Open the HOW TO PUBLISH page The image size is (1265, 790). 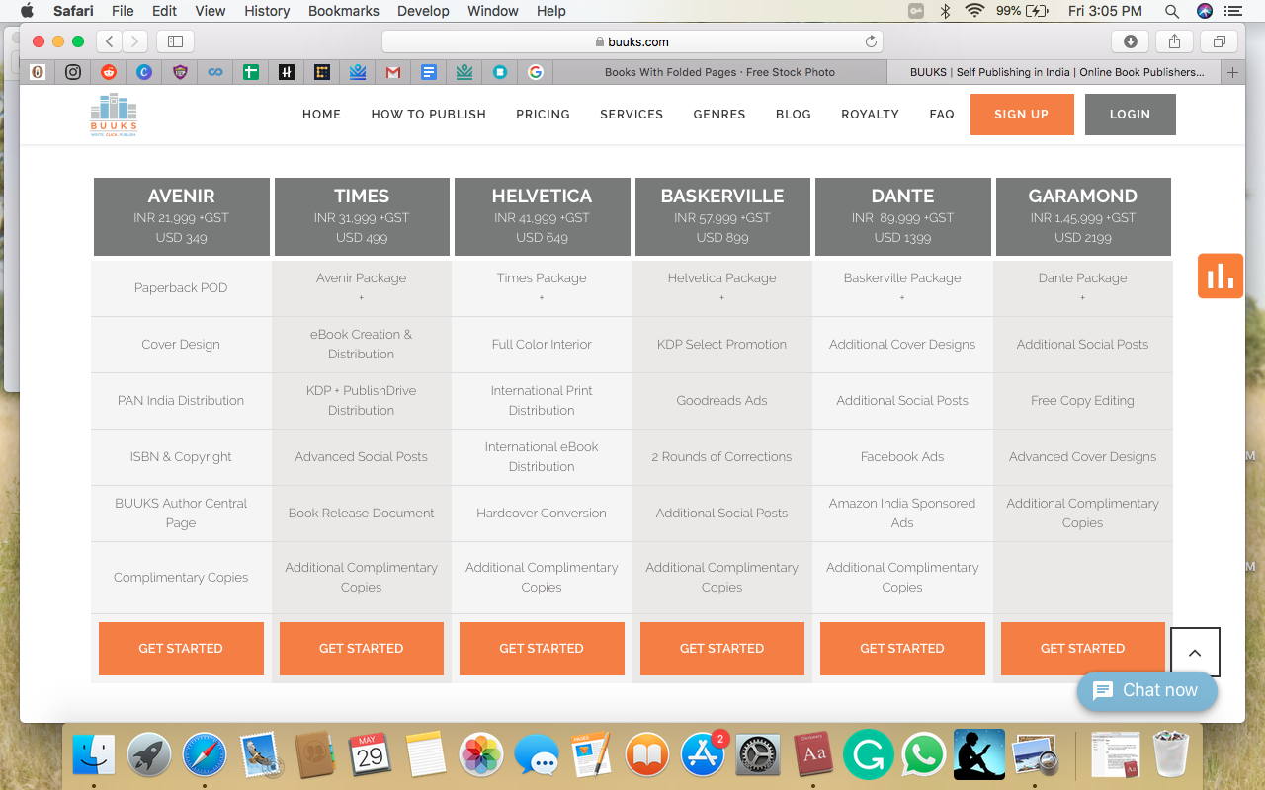[x=429, y=115]
